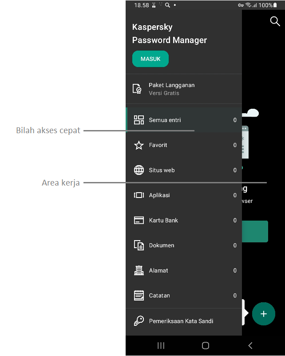Click the Kaspersky Password Manager title
Image resolution: width=285 pixels, height=356 pixels.
coord(170,34)
